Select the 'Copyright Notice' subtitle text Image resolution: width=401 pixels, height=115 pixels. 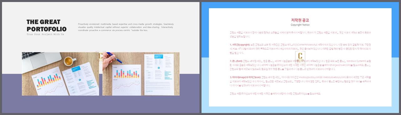pos(300,25)
